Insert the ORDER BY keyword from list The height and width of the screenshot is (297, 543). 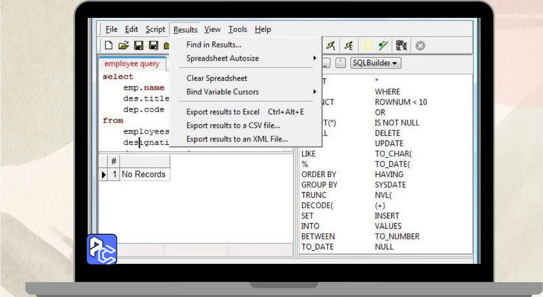pyautogui.click(x=319, y=174)
